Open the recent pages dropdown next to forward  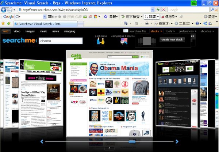click(14, 10)
